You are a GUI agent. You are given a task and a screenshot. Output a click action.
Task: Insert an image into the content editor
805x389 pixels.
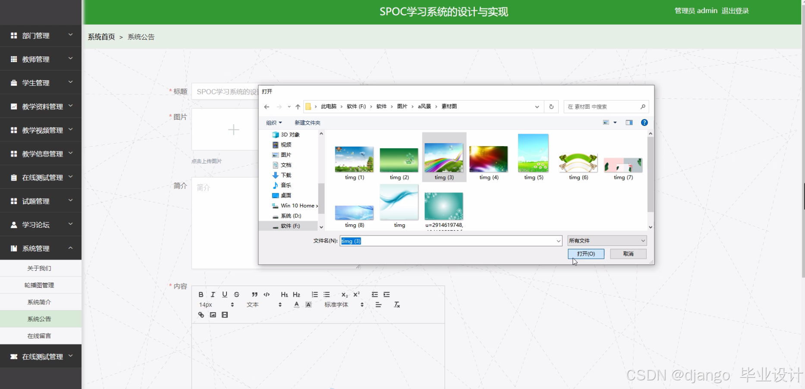tap(213, 315)
